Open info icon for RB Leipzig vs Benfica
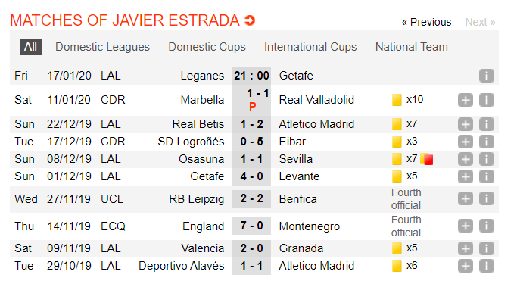 coord(486,199)
